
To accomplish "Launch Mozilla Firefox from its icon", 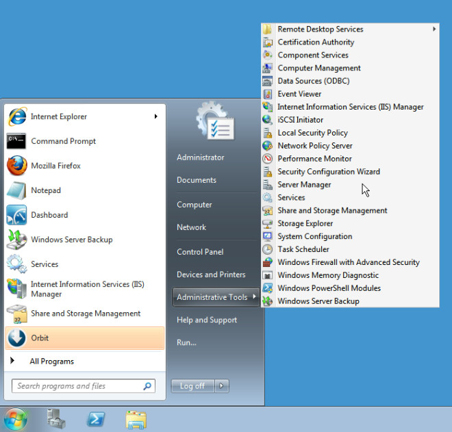I will [x=16, y=166].
